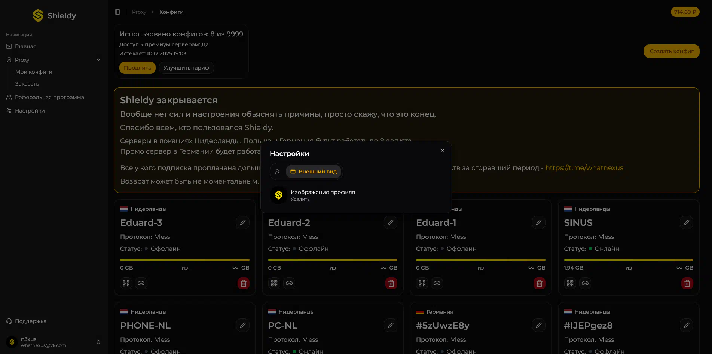Switch to the profile tab icon in Настройки
This screenshot has width=712, height=354.
(277, 172)
